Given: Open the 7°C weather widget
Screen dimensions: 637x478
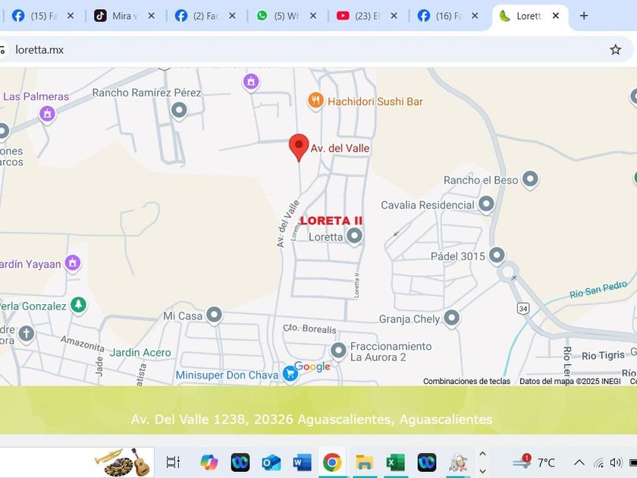Looking at the screenshot, I should pos(533,462).
